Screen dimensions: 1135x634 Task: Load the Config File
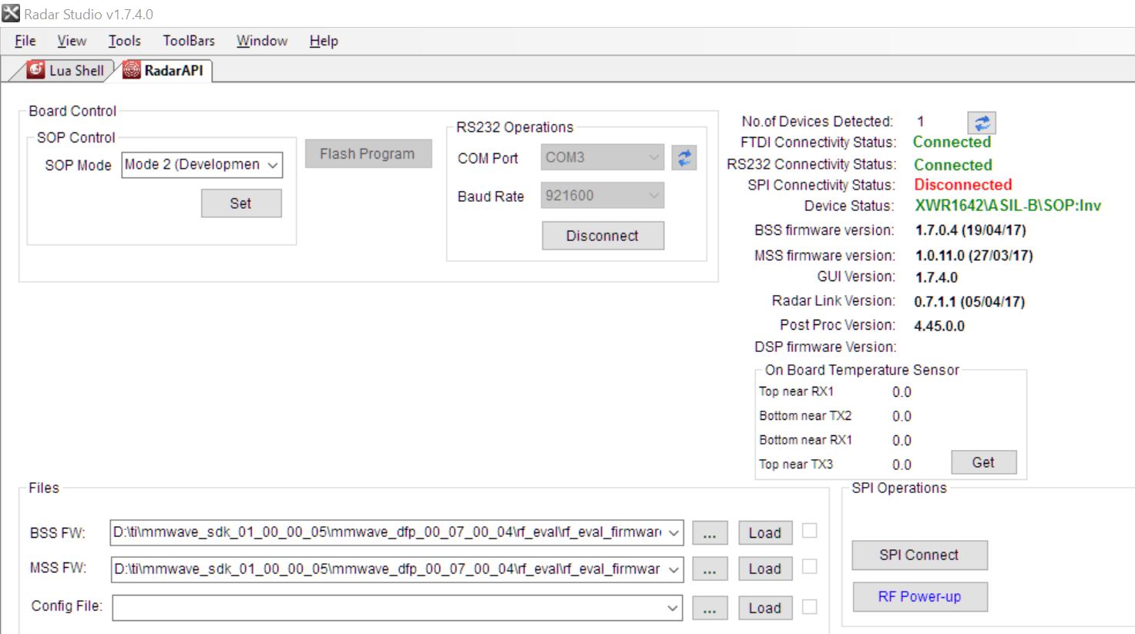click(x=765, y=608)
